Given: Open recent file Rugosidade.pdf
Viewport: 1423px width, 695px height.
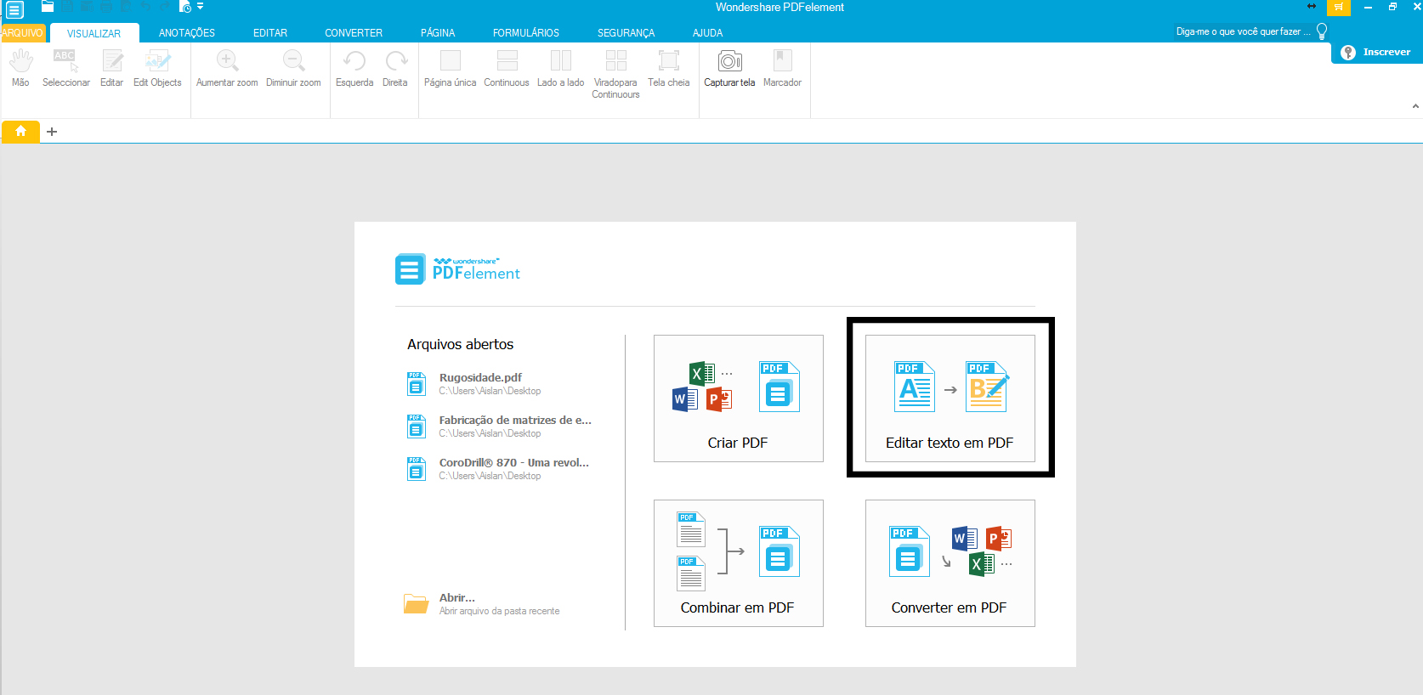Looking at the screenshot, I should (476, 384).
